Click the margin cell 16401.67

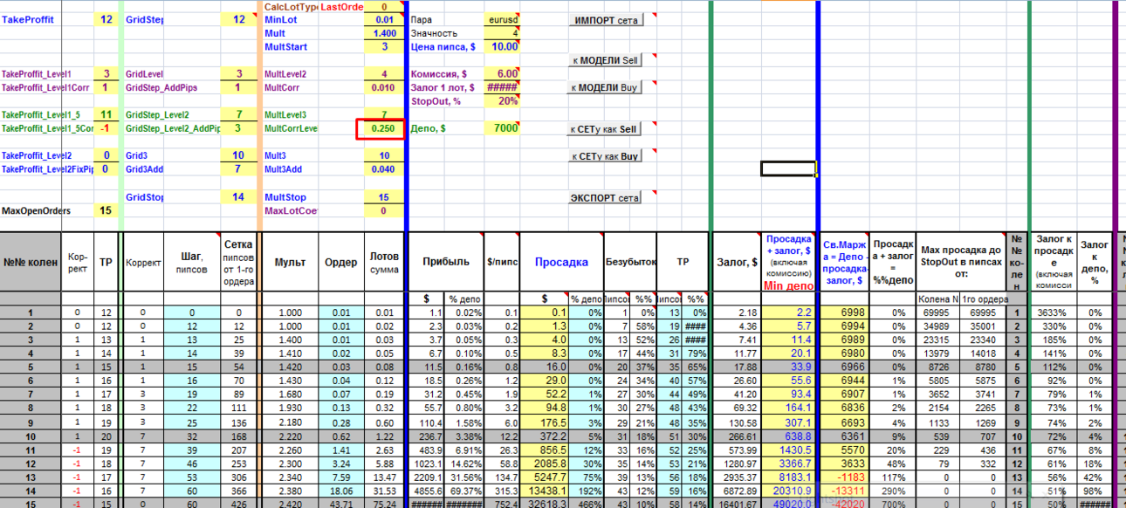click(738, 503)
